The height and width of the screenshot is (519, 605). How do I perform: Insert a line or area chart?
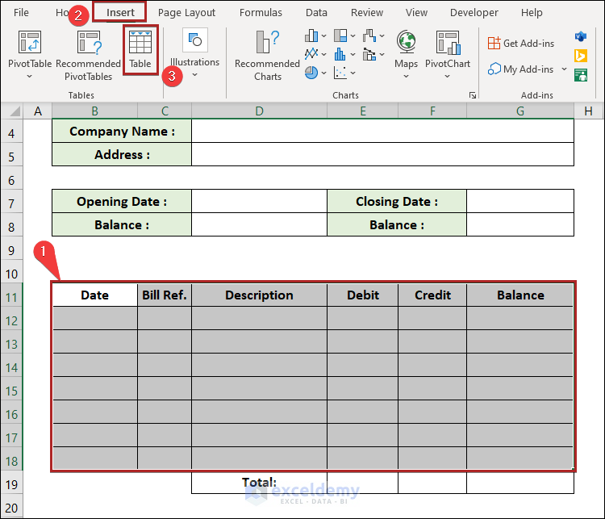point(311,54)
